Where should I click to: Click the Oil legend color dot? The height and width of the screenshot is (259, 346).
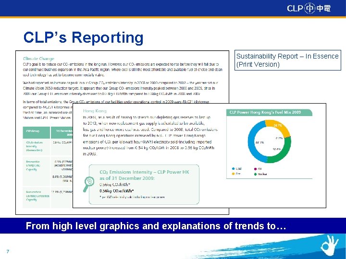click(255, 169)
